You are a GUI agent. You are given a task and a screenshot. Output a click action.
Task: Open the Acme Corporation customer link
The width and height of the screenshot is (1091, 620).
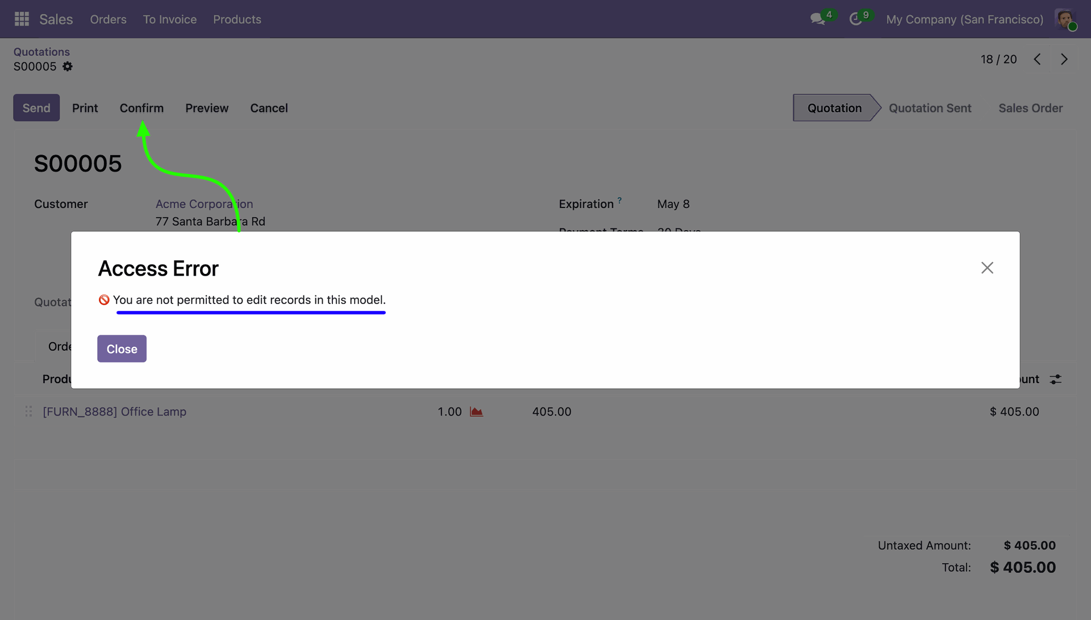tap(204, 203)
